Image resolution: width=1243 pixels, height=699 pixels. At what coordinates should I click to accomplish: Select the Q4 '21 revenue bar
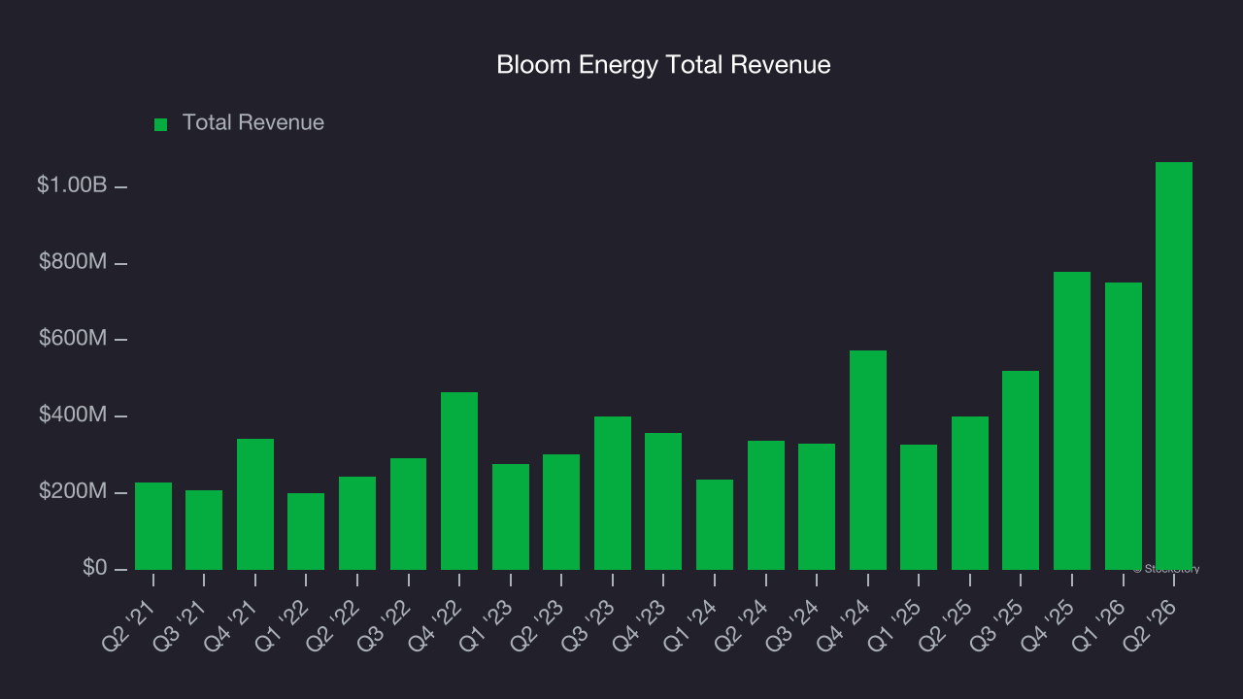tap(255, 504)
